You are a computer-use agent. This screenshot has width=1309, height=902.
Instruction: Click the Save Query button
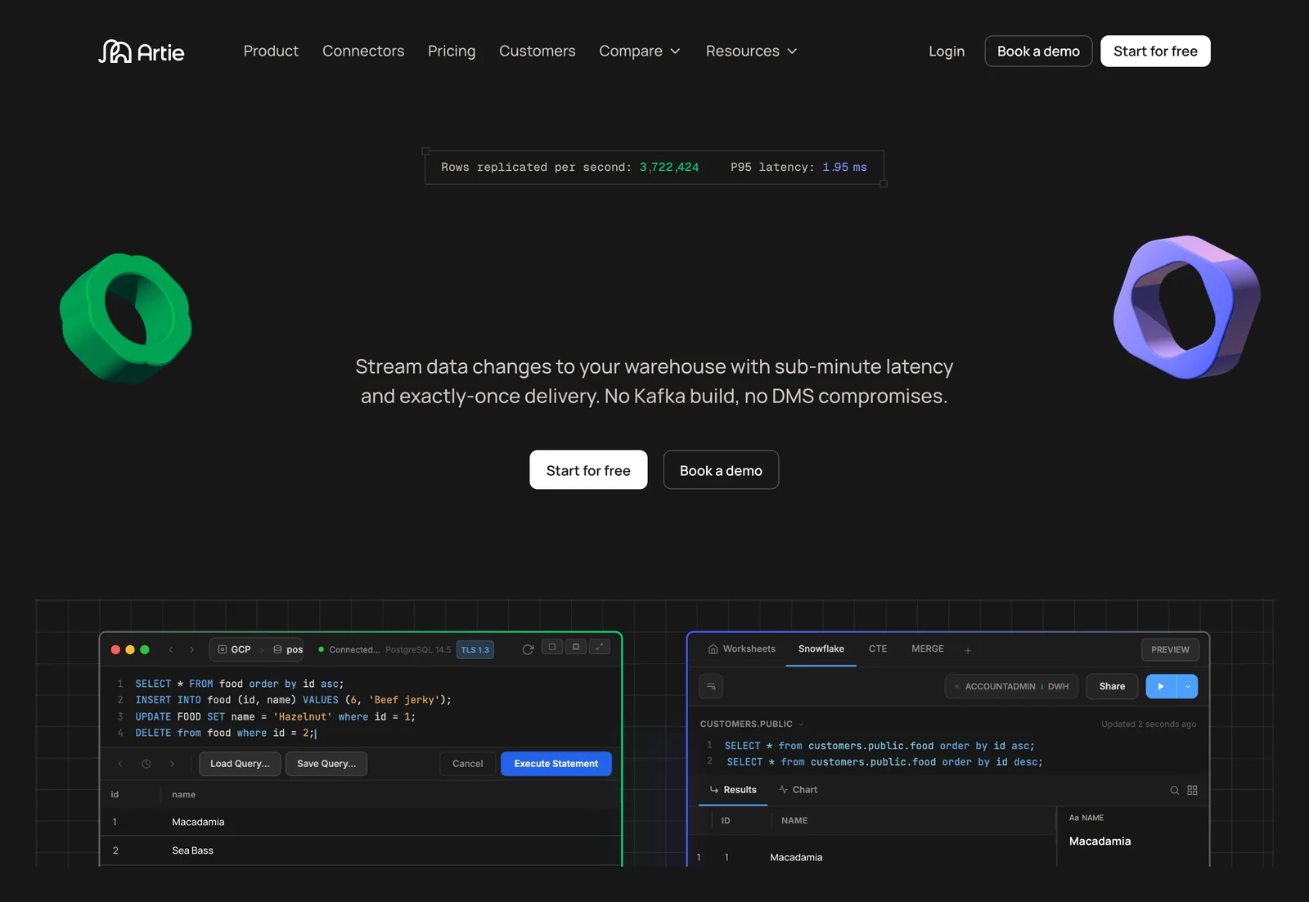click(326, 764)
